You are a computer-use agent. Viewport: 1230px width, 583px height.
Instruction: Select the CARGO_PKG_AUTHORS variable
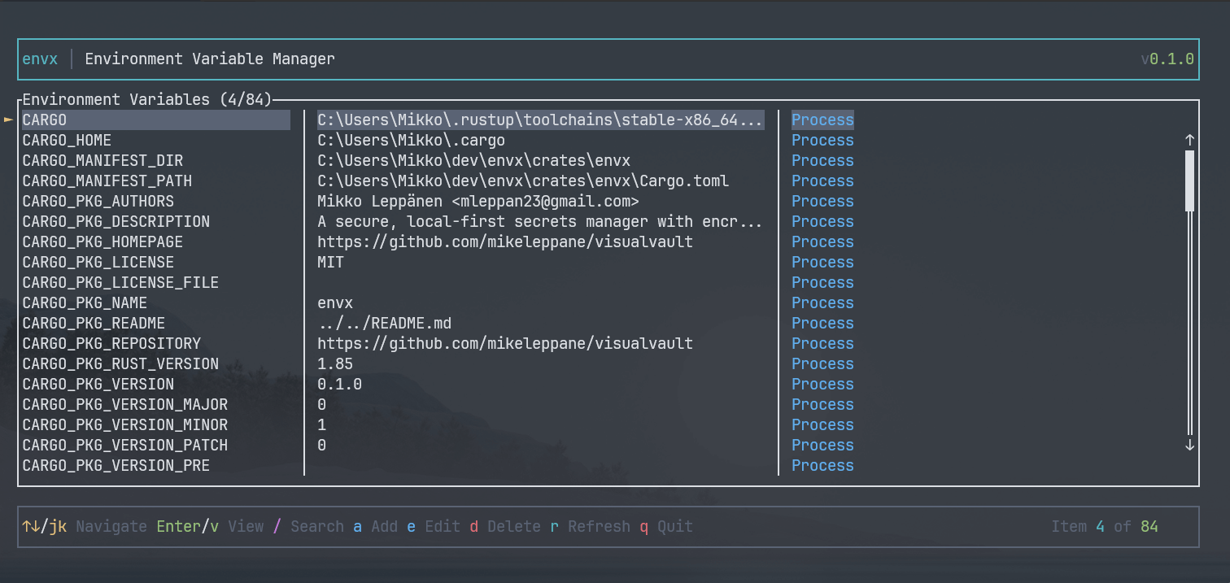pos(98,202)
